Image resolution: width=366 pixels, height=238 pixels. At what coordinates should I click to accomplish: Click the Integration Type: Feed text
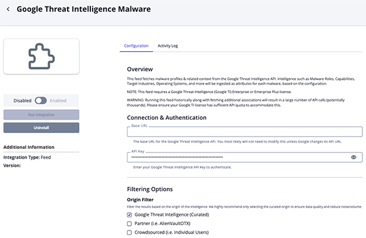27,157
